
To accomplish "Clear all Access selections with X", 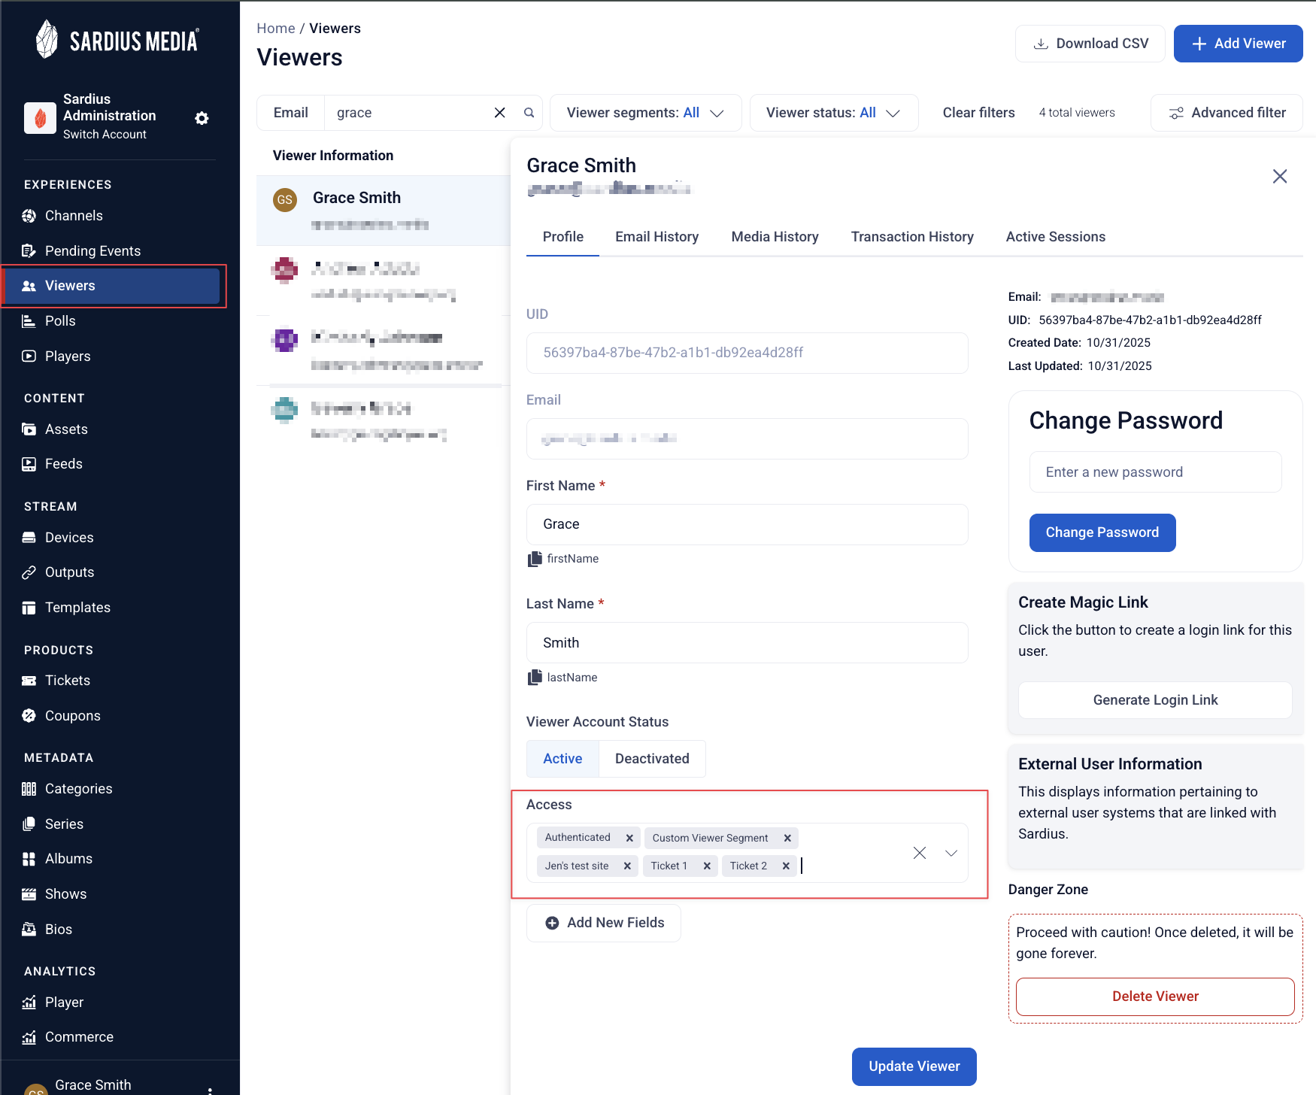I will coord(919,853).
